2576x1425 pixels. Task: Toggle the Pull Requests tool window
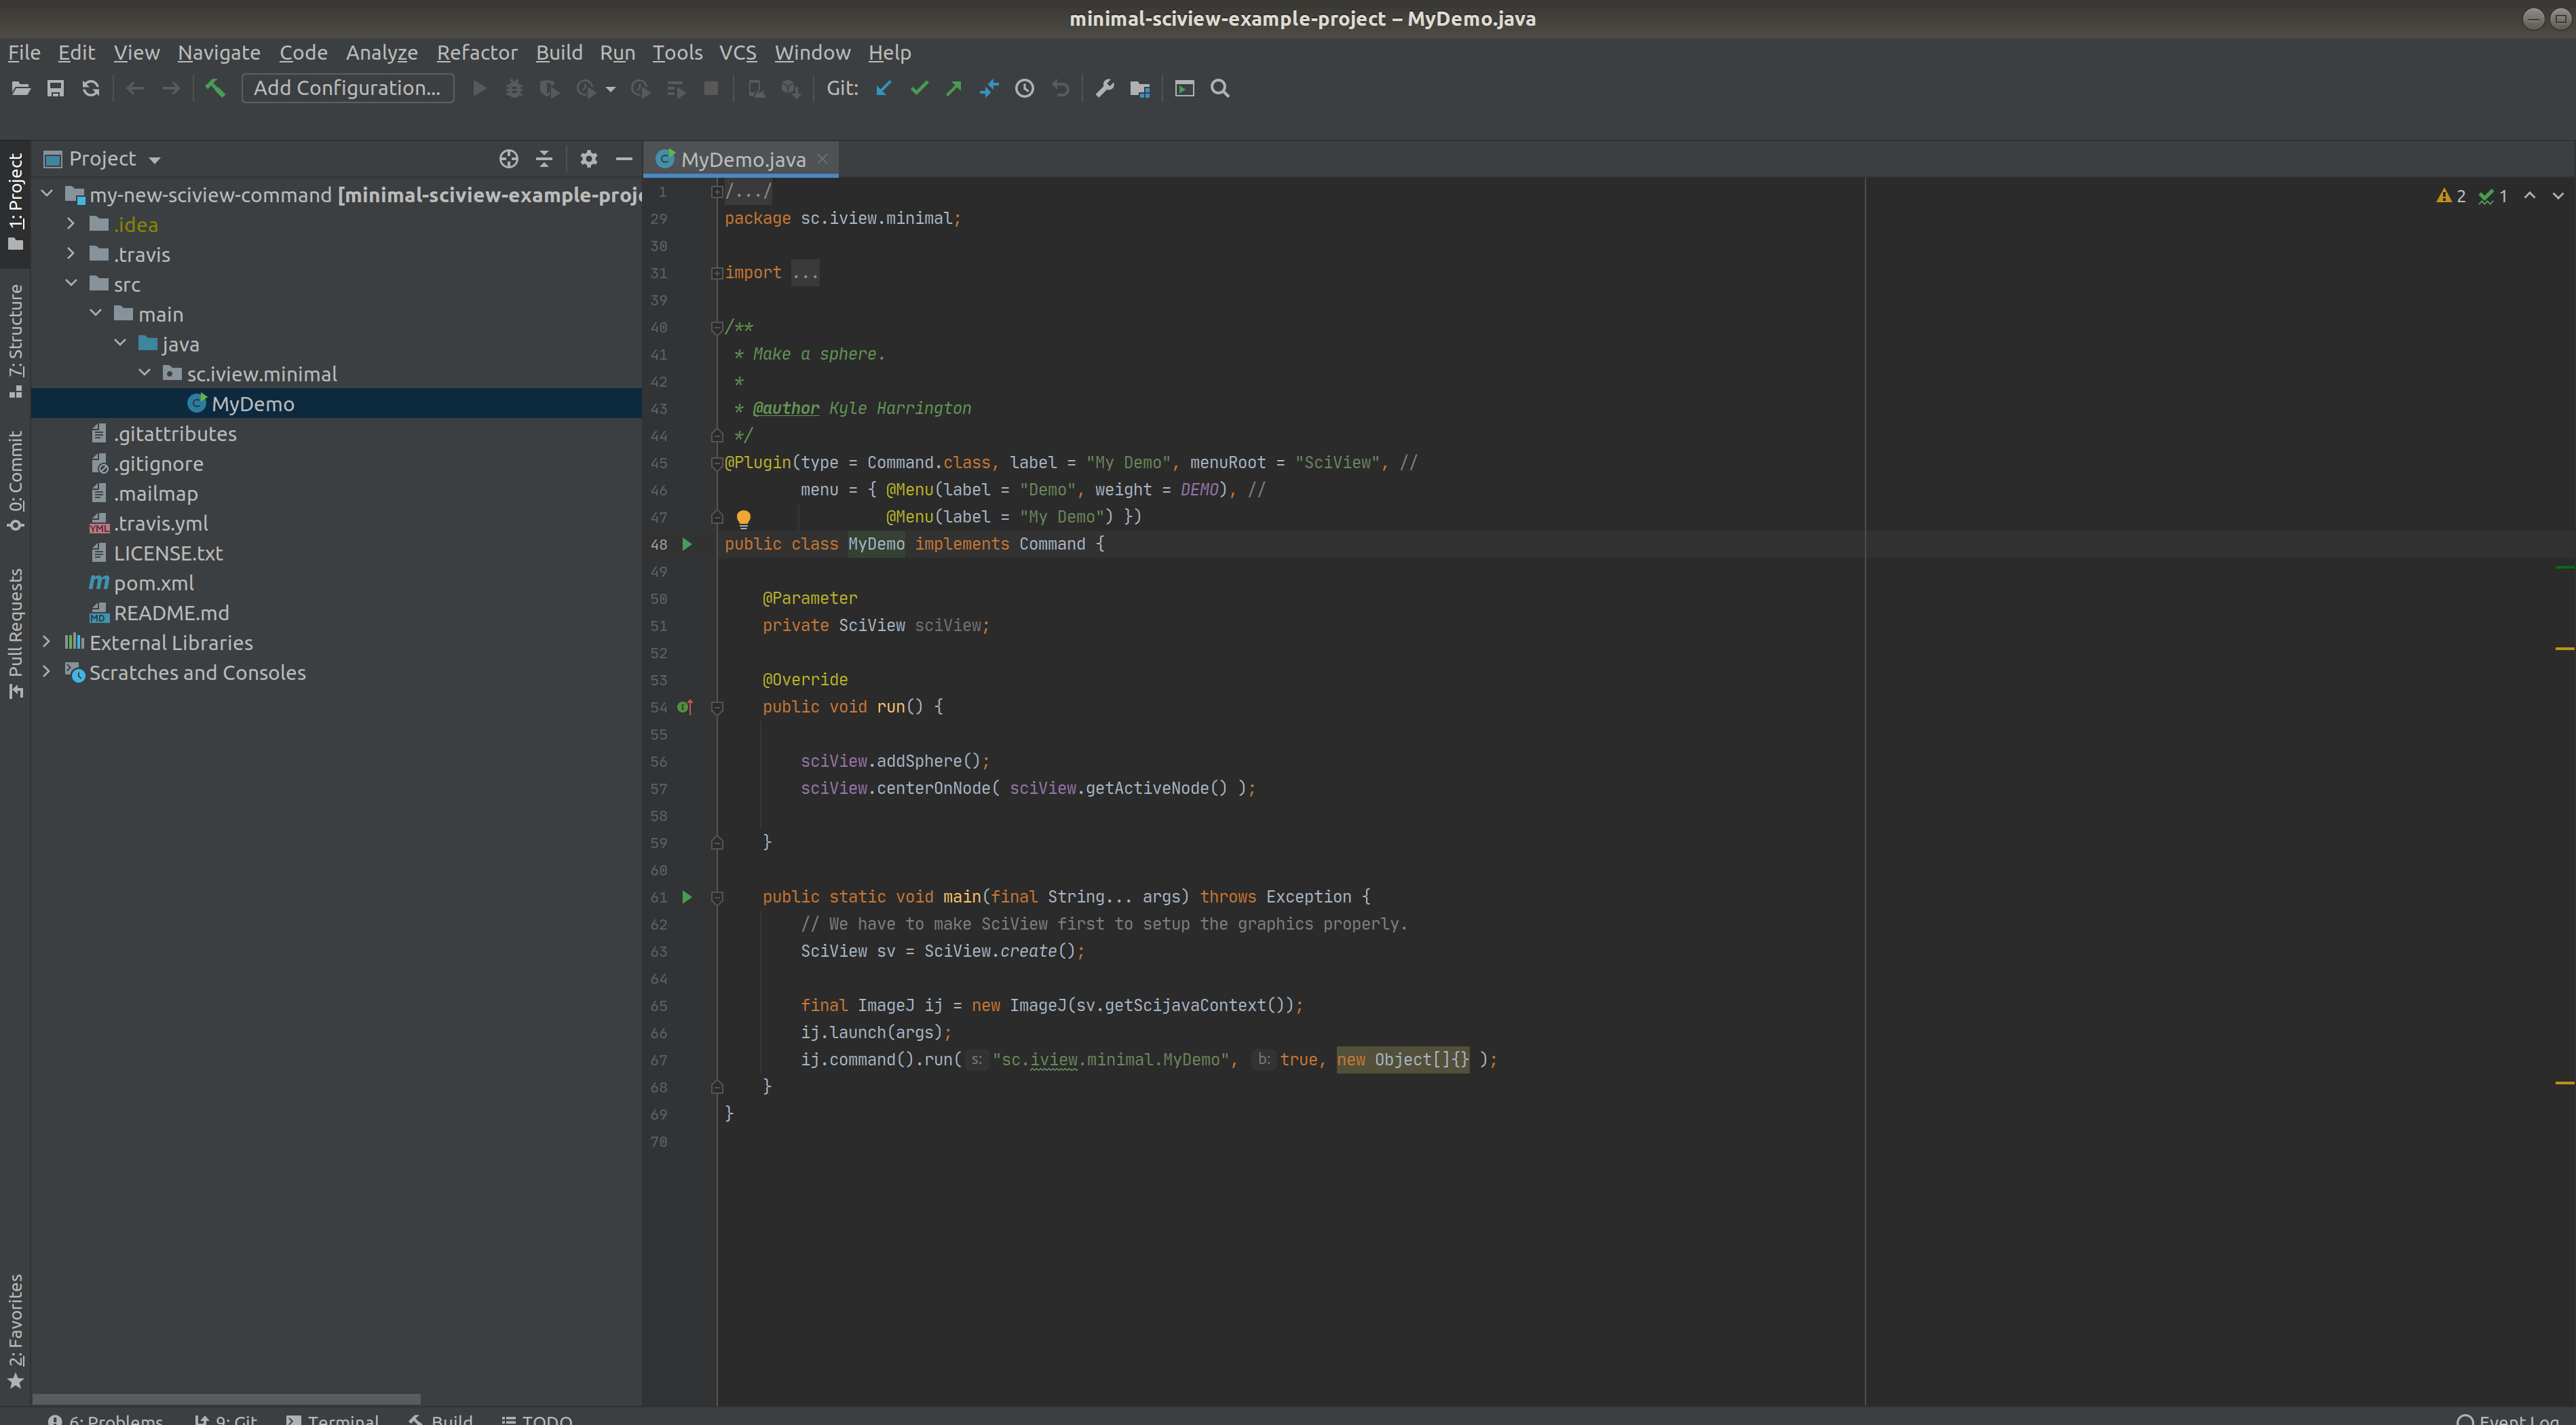pyautogui.click(x=15, y=634)
